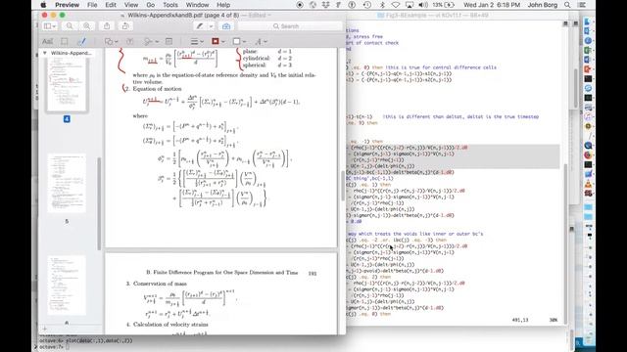Select the page 5 thumbnail
627x352 pixels.
click(x=67, y=183)
